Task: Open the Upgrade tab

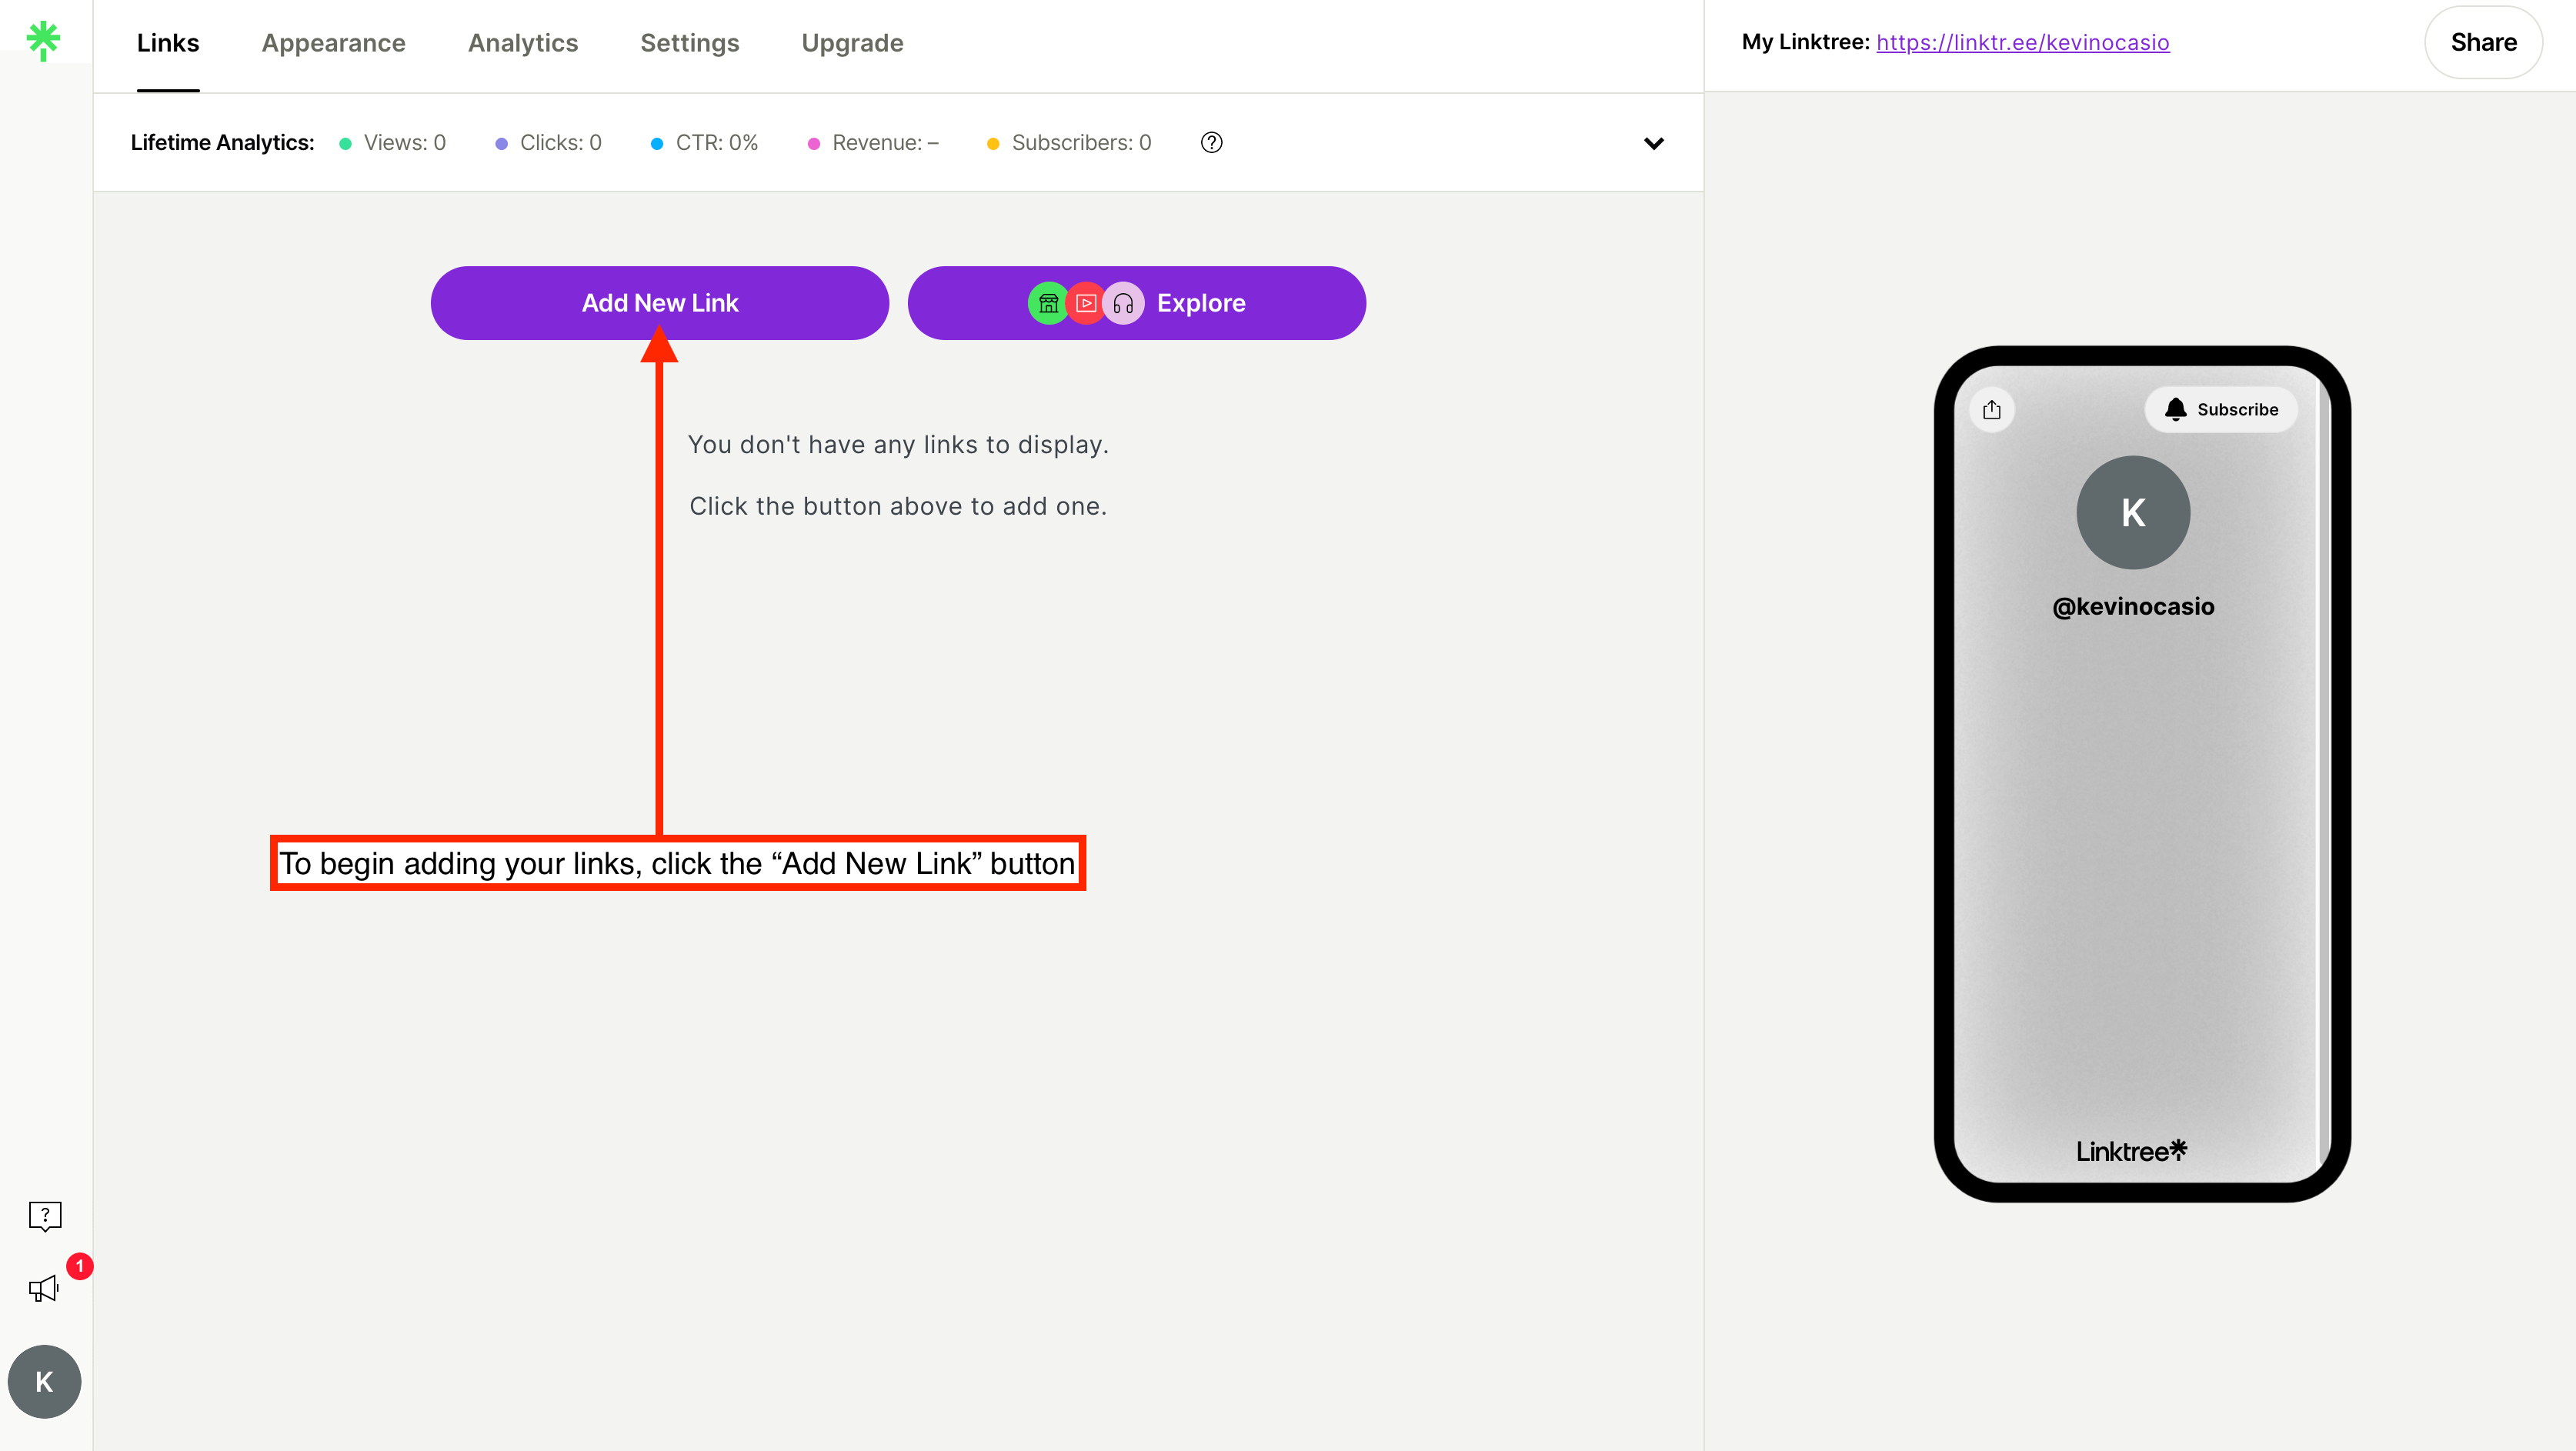Action: coord(852,43)
